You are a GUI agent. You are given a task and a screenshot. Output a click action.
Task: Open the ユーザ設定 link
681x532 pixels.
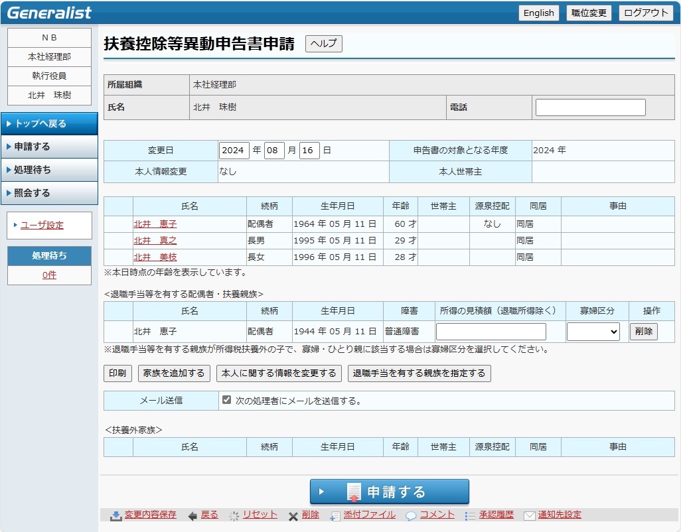(42, 225)
